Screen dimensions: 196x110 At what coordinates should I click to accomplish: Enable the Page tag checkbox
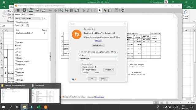tap(16, 72)
